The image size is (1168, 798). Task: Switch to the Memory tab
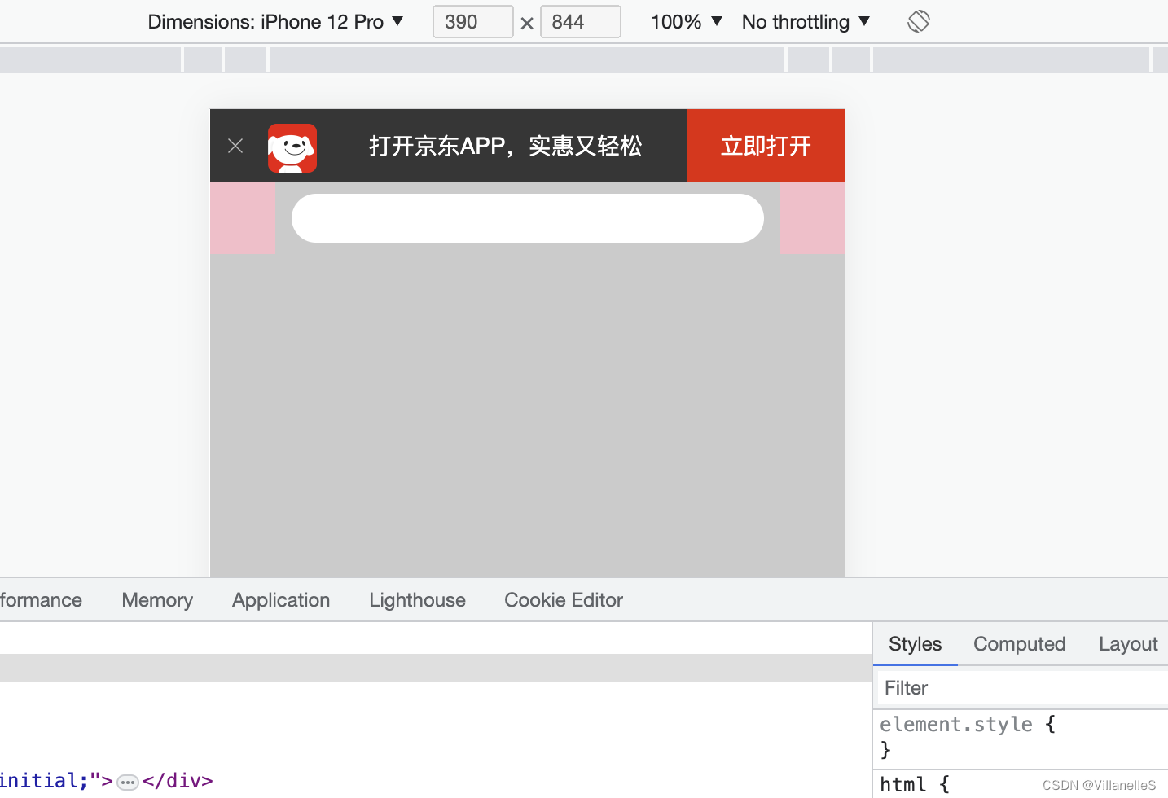[157, 600]
